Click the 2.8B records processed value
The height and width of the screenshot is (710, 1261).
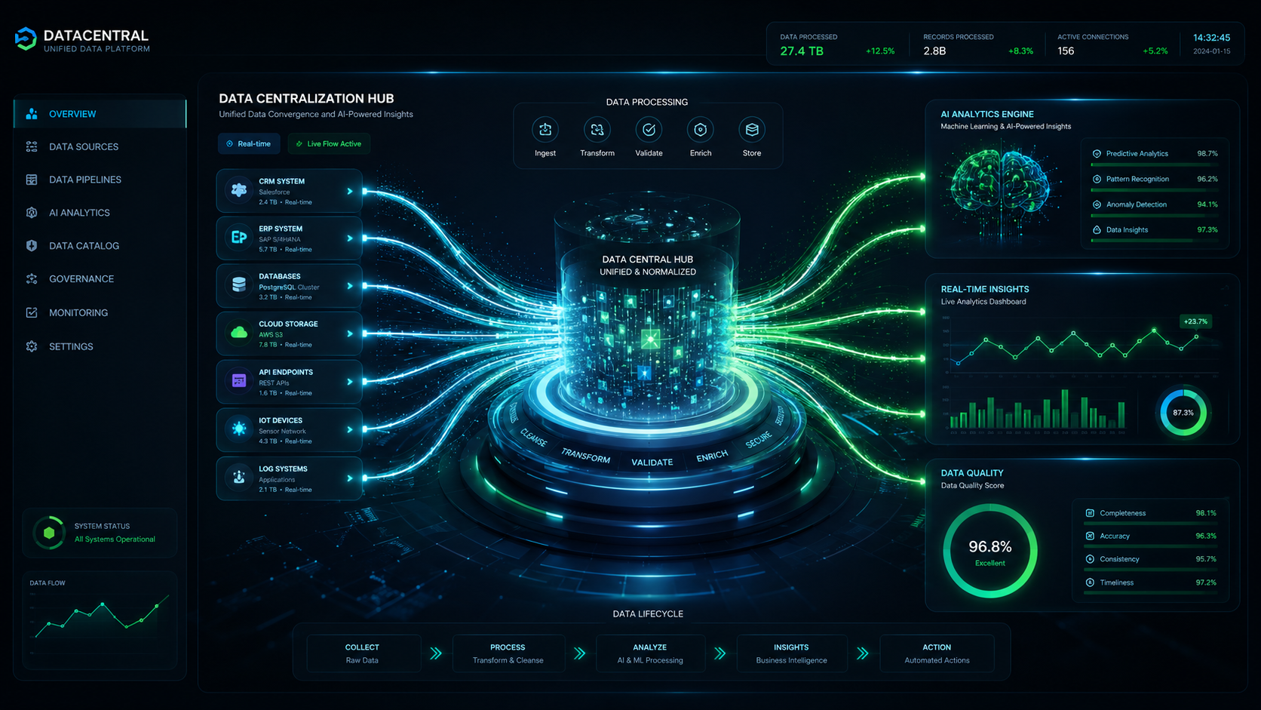coord(934,51)
